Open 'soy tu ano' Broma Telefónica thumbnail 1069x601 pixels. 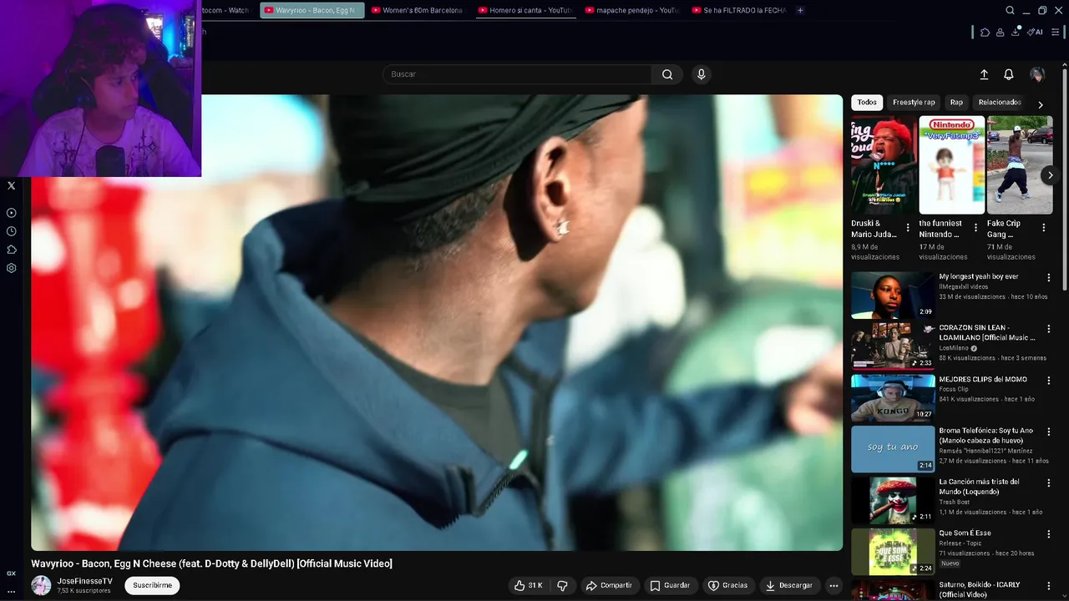[893, 449]
